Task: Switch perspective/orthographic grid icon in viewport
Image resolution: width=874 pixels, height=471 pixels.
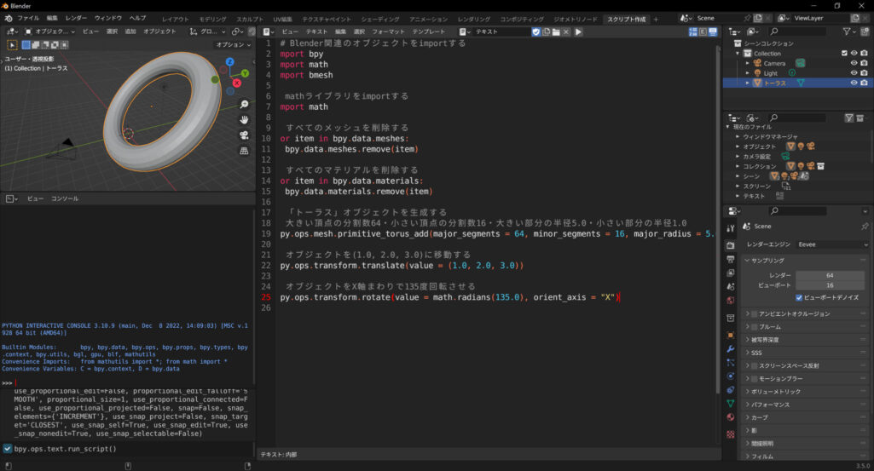Action: (x=244, y=151)
